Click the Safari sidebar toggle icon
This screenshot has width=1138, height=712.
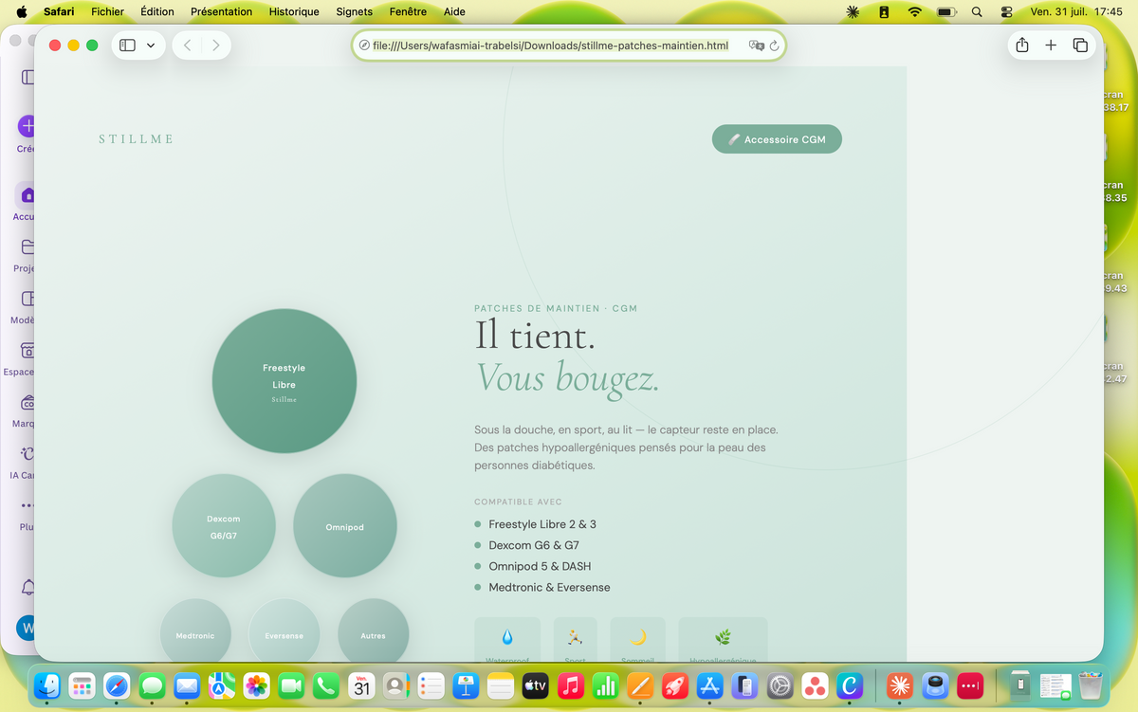pos(127,46)
